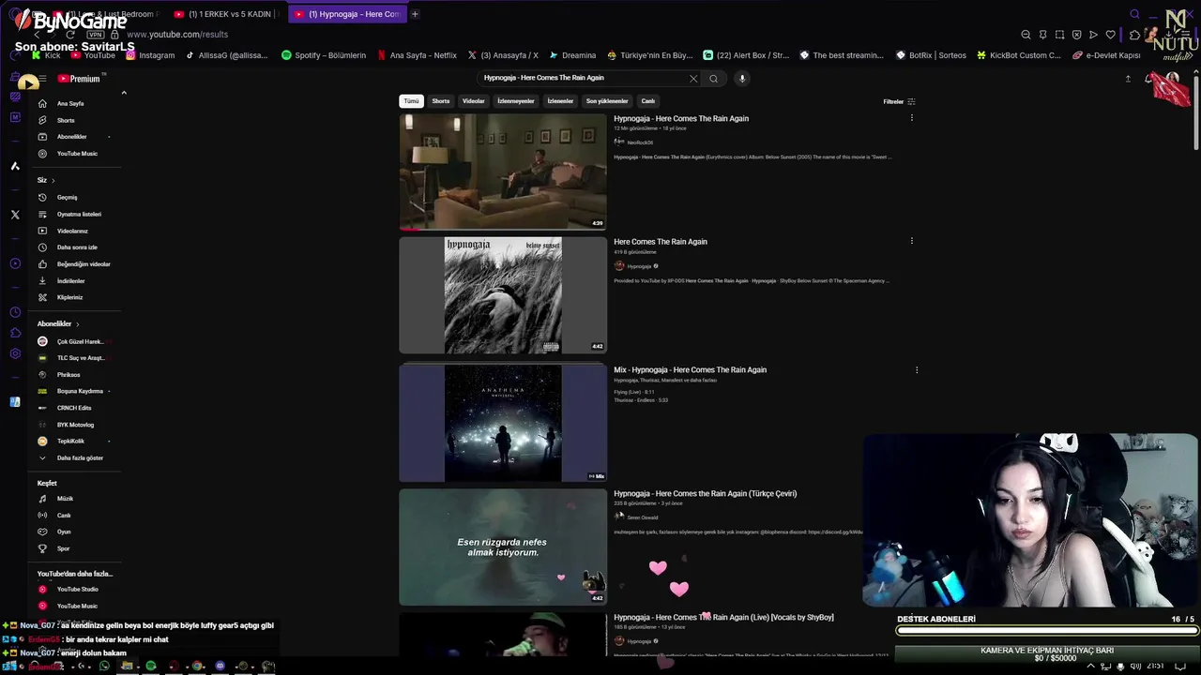Open Geçmiş history page
1201x675 pixels.
(x=67, y=198)
